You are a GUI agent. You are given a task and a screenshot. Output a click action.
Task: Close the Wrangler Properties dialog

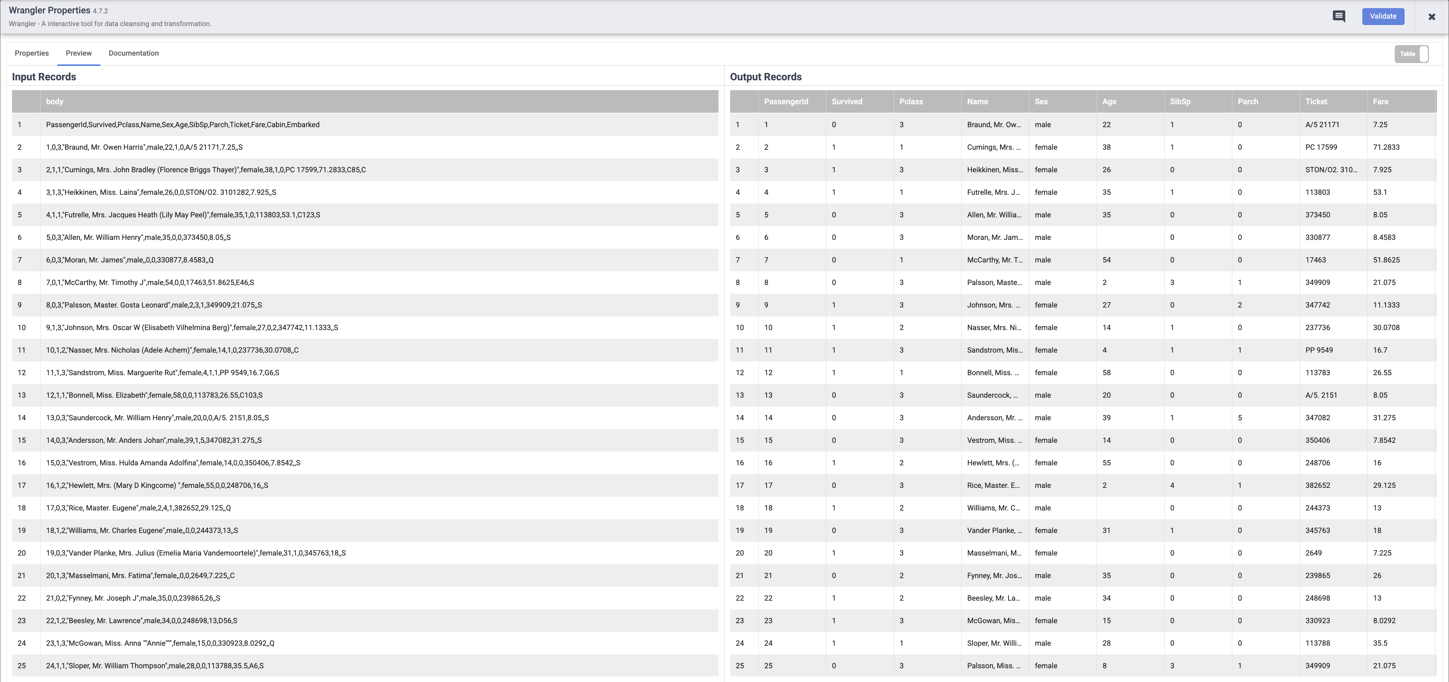click(x=1432, y=17)
